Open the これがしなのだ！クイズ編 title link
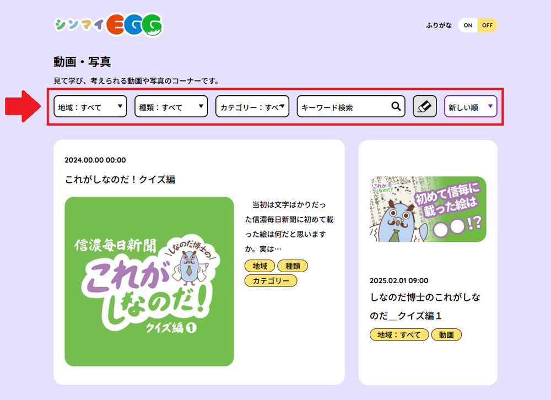551x400 pixels. 120,179
